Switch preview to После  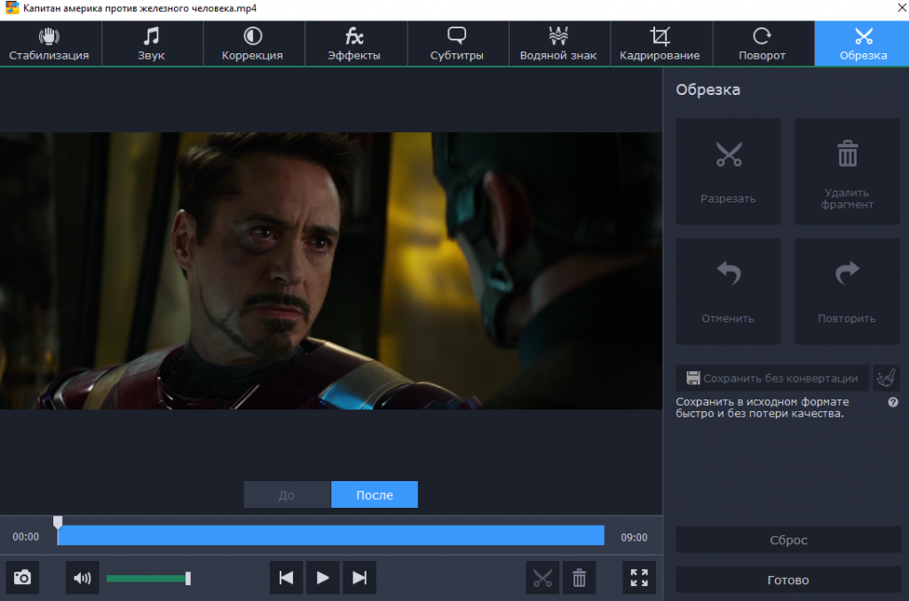click(x=374, y=495)
